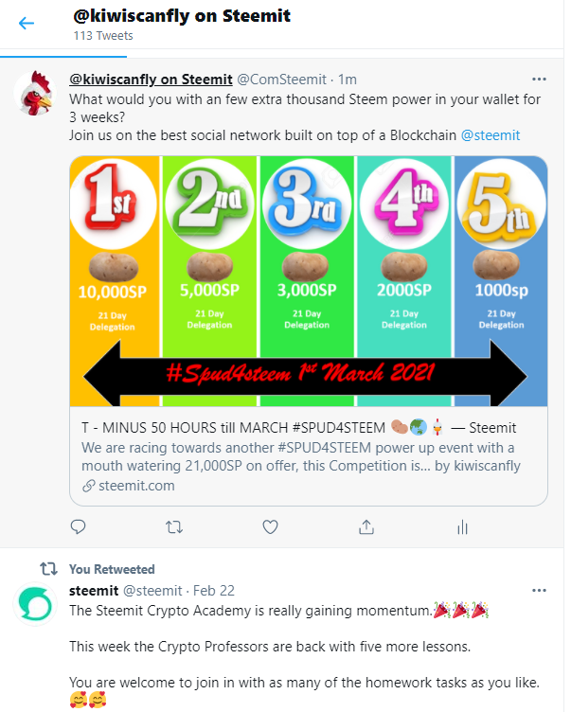View analytics for the Spud4steem tweet

(462, 527)
